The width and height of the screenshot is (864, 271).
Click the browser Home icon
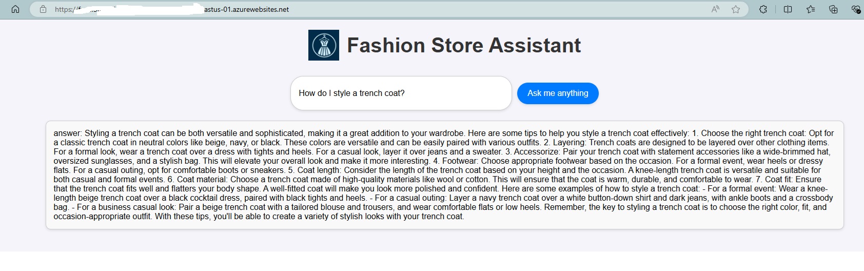click(15, 9)
